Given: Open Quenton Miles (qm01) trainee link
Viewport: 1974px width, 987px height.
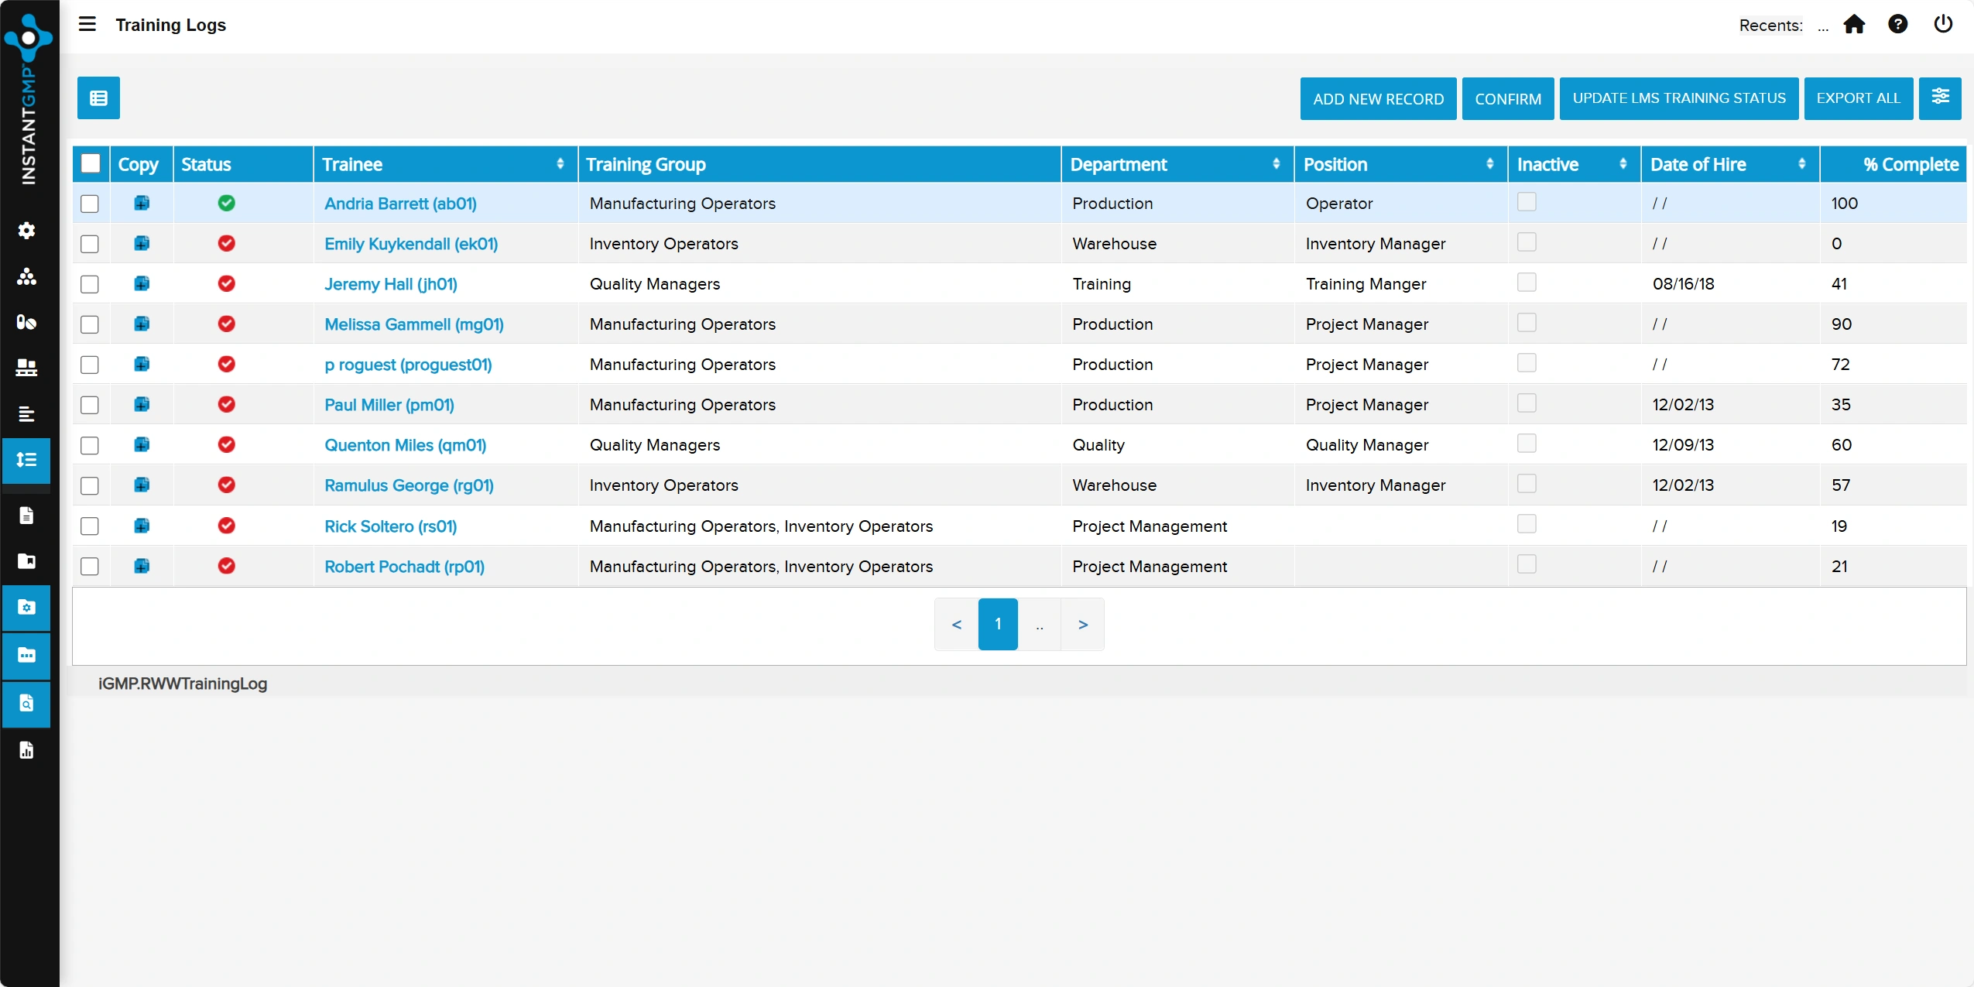Looking at the screenshot, I should 405,445.
